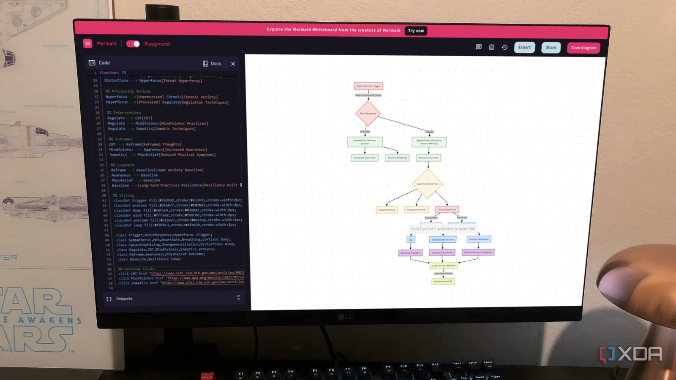Open the version history clock icon
This screenshot has height=380, width=676.
[x=504, y=47]
